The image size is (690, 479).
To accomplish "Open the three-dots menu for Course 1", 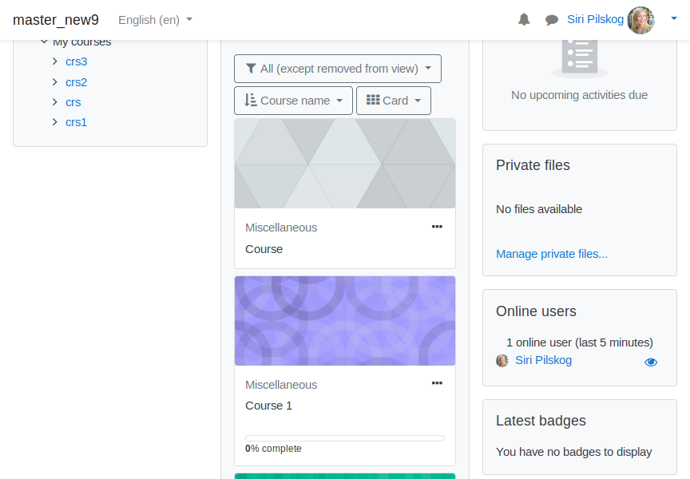I will tap(437, 383).
